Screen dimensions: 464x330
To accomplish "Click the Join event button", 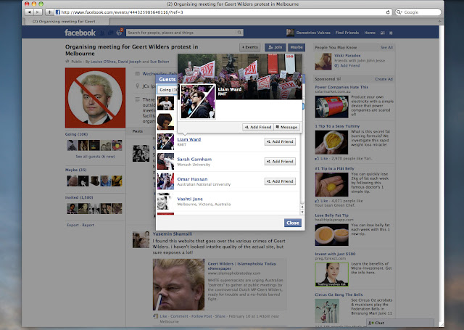I will pyautogui.click(x=275, y=47).
